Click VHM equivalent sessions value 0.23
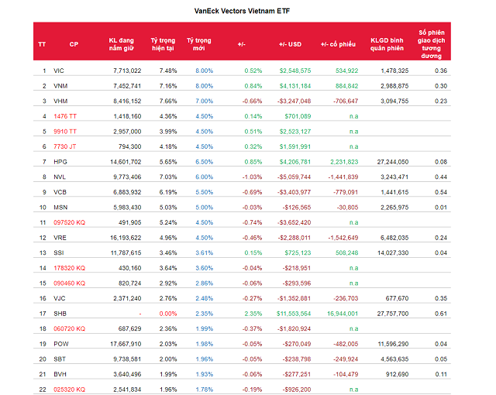Viewport: 496px width, 395px height. (x=441, y=101)
